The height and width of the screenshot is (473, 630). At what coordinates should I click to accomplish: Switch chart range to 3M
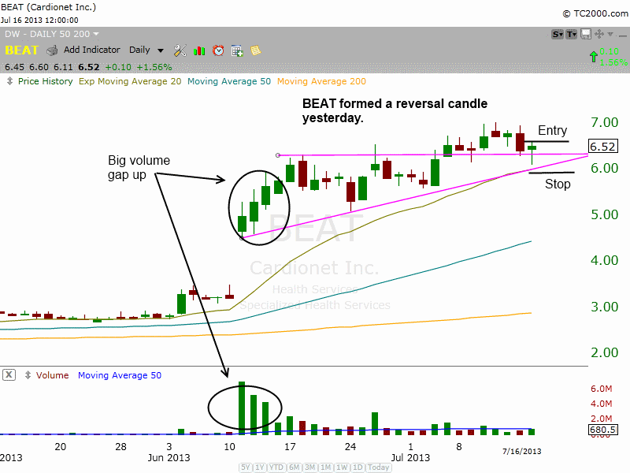click(x=309, y=467)
